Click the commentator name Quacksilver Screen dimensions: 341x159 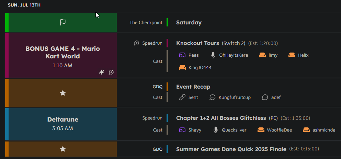(x=234, y=130)
